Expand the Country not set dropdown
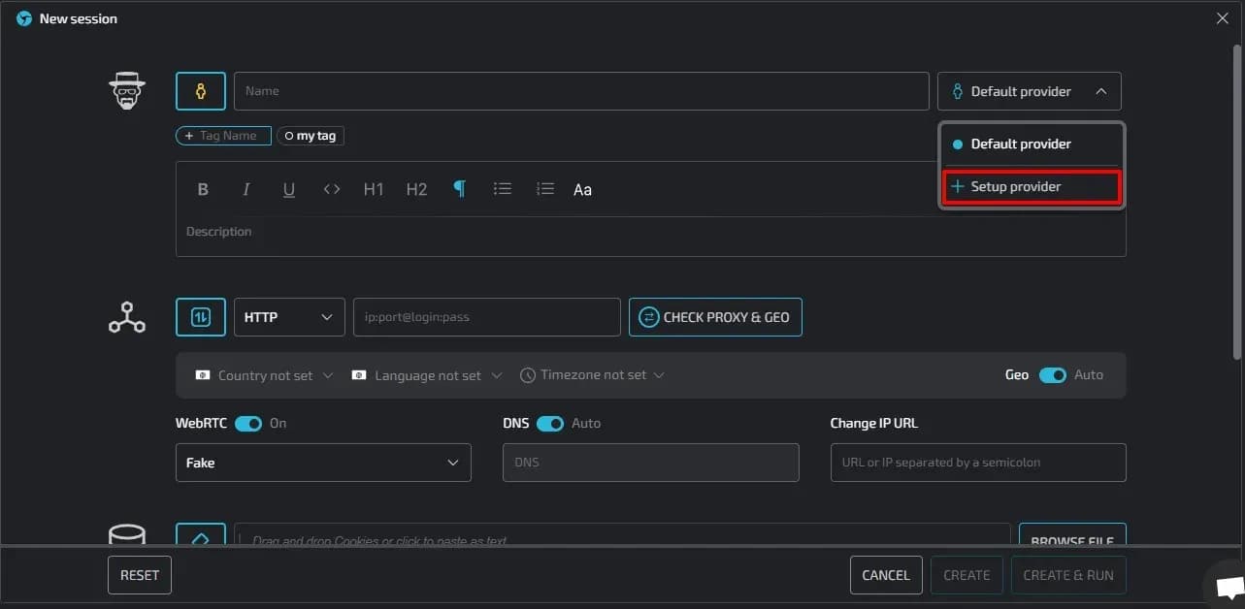Screen dimensions: 1245x609 click(262, 374)
